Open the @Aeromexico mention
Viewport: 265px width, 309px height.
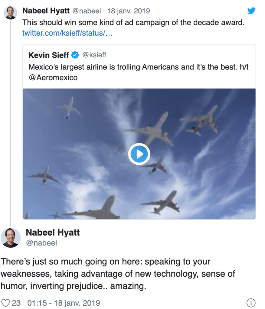point(53,78)
